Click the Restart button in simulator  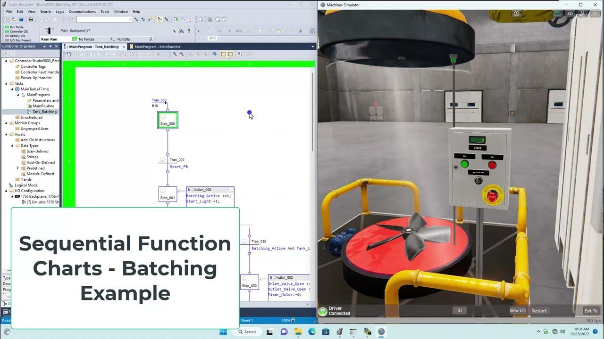539,311
